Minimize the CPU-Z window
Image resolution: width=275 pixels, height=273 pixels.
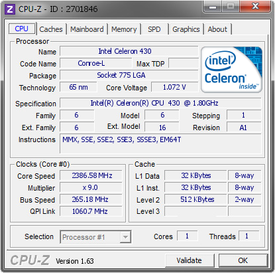pyautogui.click(x=213, y=7)
